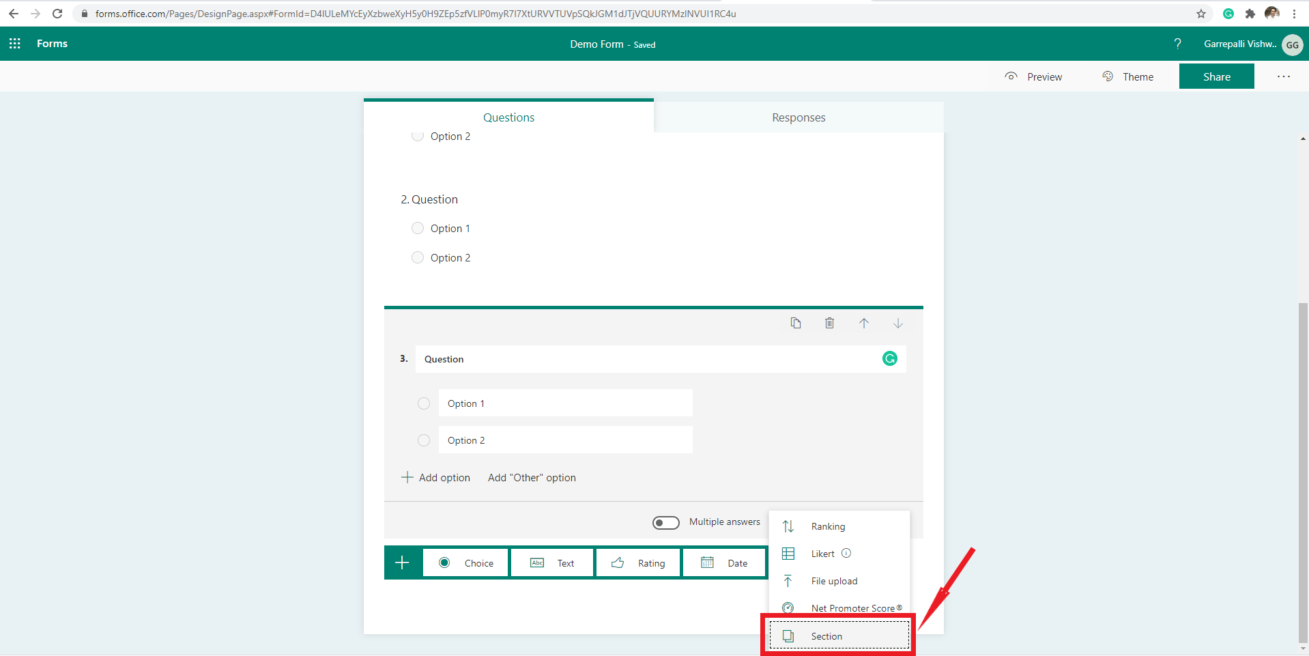This screenshot has width=1309, height=656.
Task: Switch to the Responses tab
Action: tap(798, 117)
